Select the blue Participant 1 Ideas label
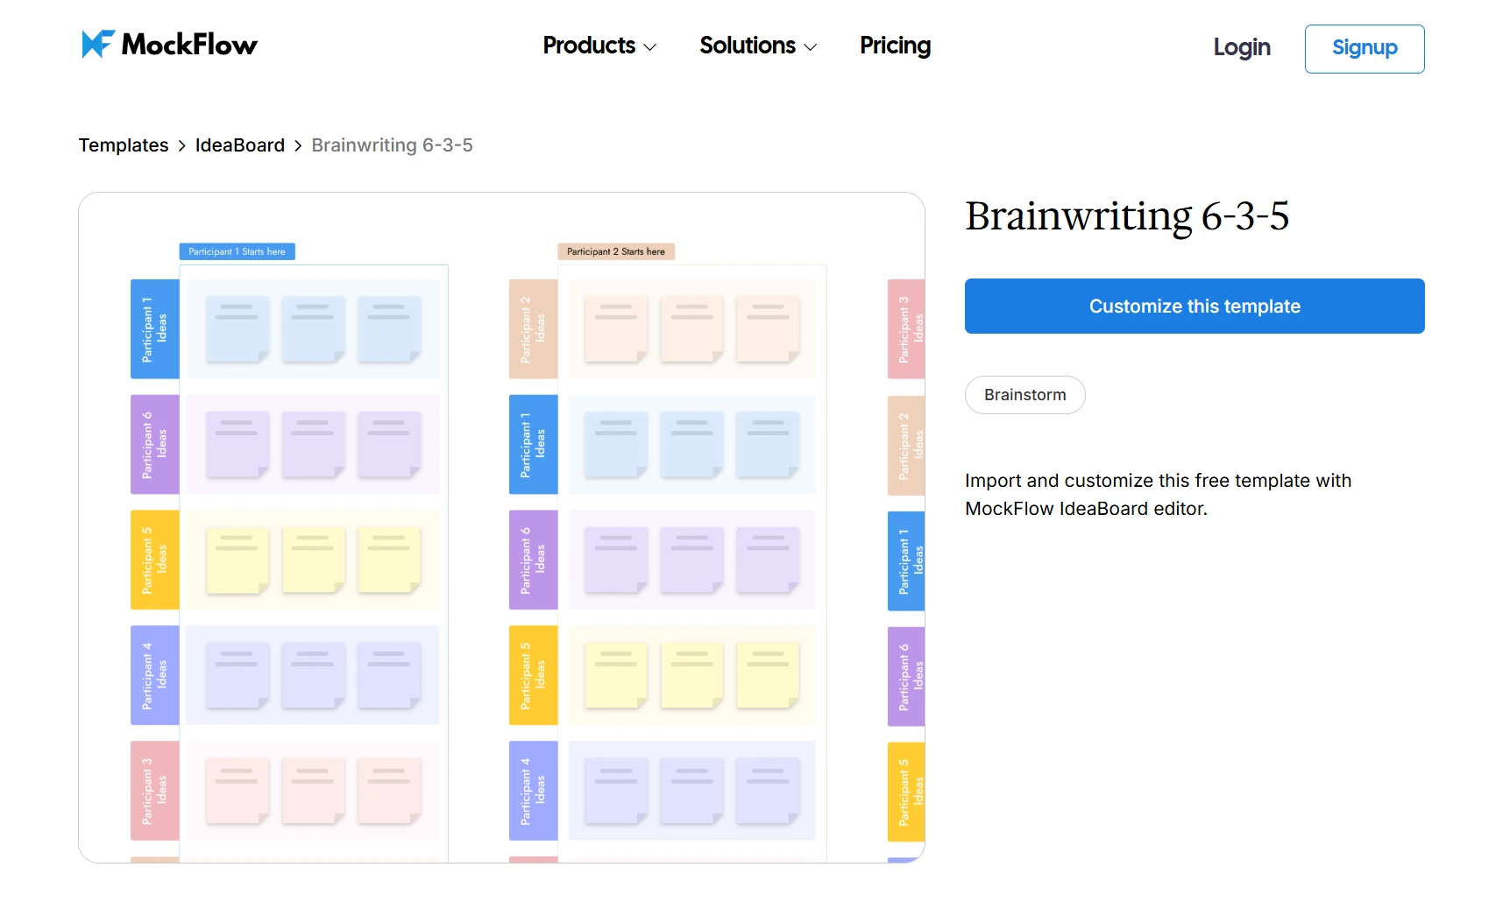The image size is (1503, 902). (x=154, y=329)
